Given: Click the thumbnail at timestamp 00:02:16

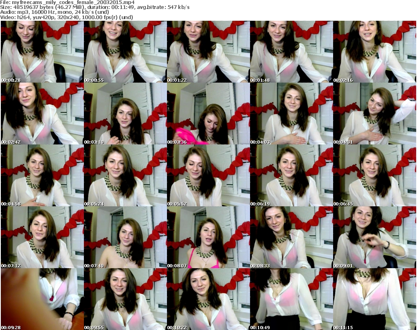Looking at the screenshot, I should [375, 52].
